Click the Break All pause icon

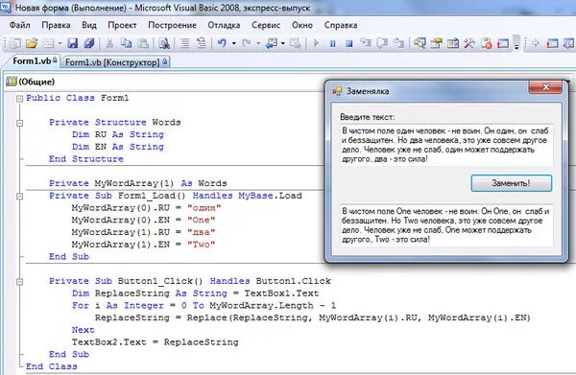coord(332,43)
